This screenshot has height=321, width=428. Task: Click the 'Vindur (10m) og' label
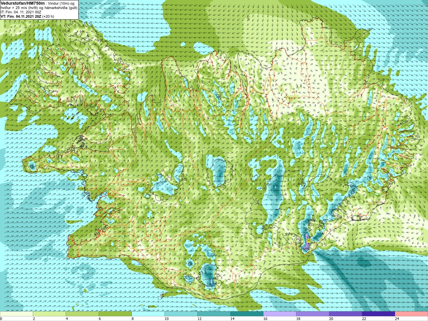click(x=61, y=3)
